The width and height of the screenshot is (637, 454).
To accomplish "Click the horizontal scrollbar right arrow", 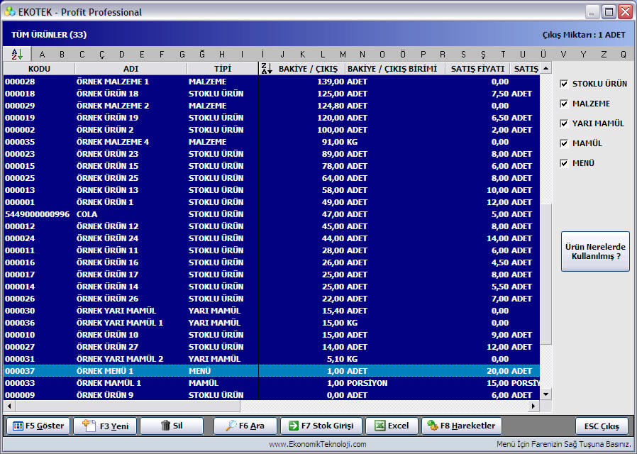I will click(x=533, y=406).
